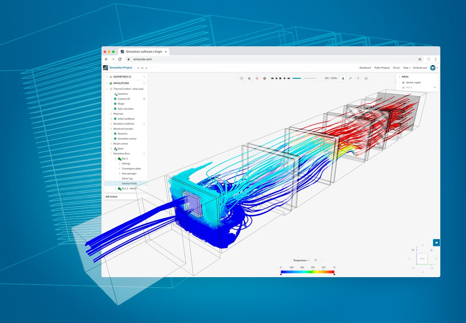Image resolution: width=466 pixels, height=323 pixels.
Task: Click the play button in animation controls
Action: click(280, 78)
